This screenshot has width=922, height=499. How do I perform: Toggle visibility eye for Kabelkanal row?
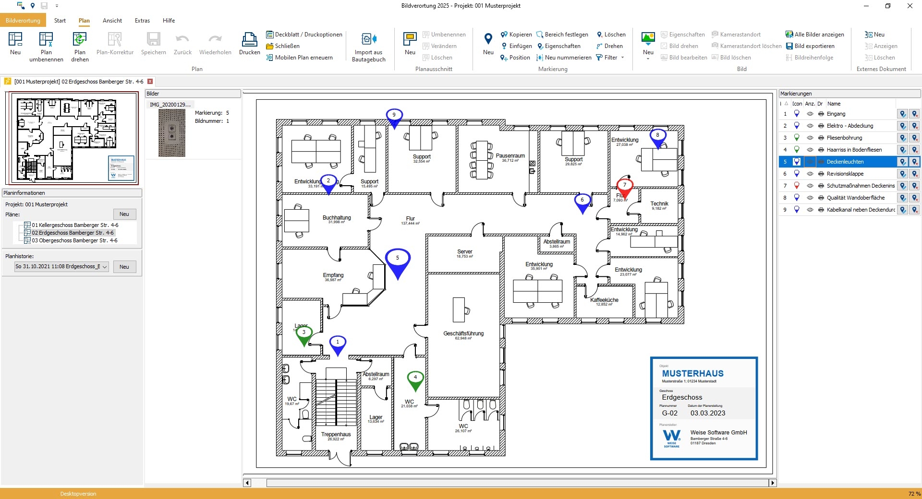810,210
